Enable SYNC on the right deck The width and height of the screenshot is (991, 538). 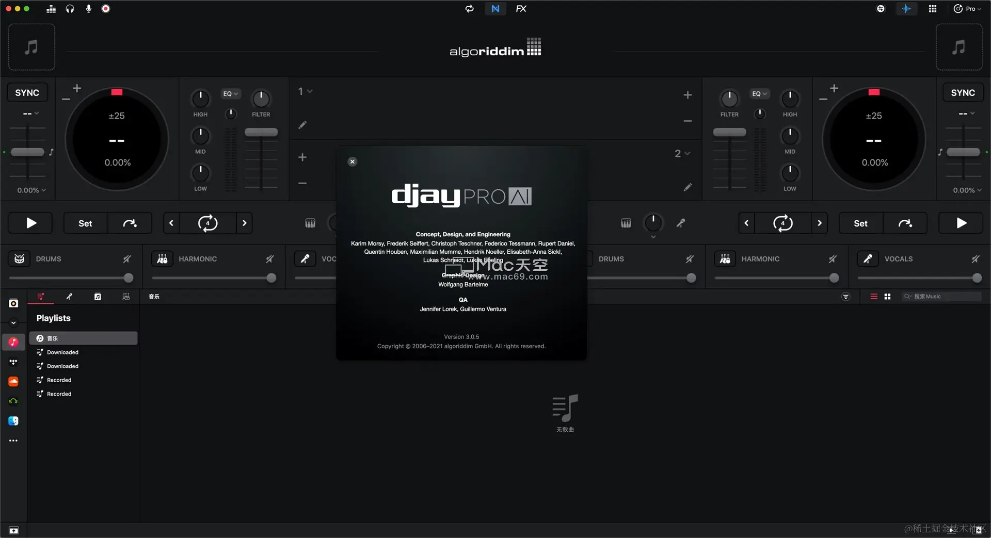click(x=963, y=93)
